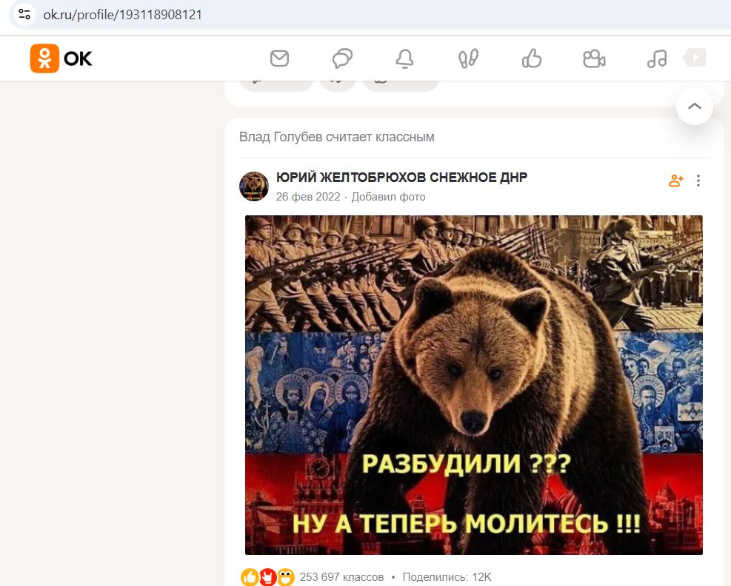This screenshot has width=731, height=586.
Task: Click the play button icon in header
Action: point(695,58)
